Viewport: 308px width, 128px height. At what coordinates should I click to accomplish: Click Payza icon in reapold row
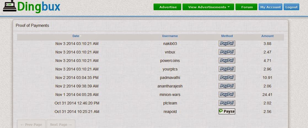coord(227,111)
